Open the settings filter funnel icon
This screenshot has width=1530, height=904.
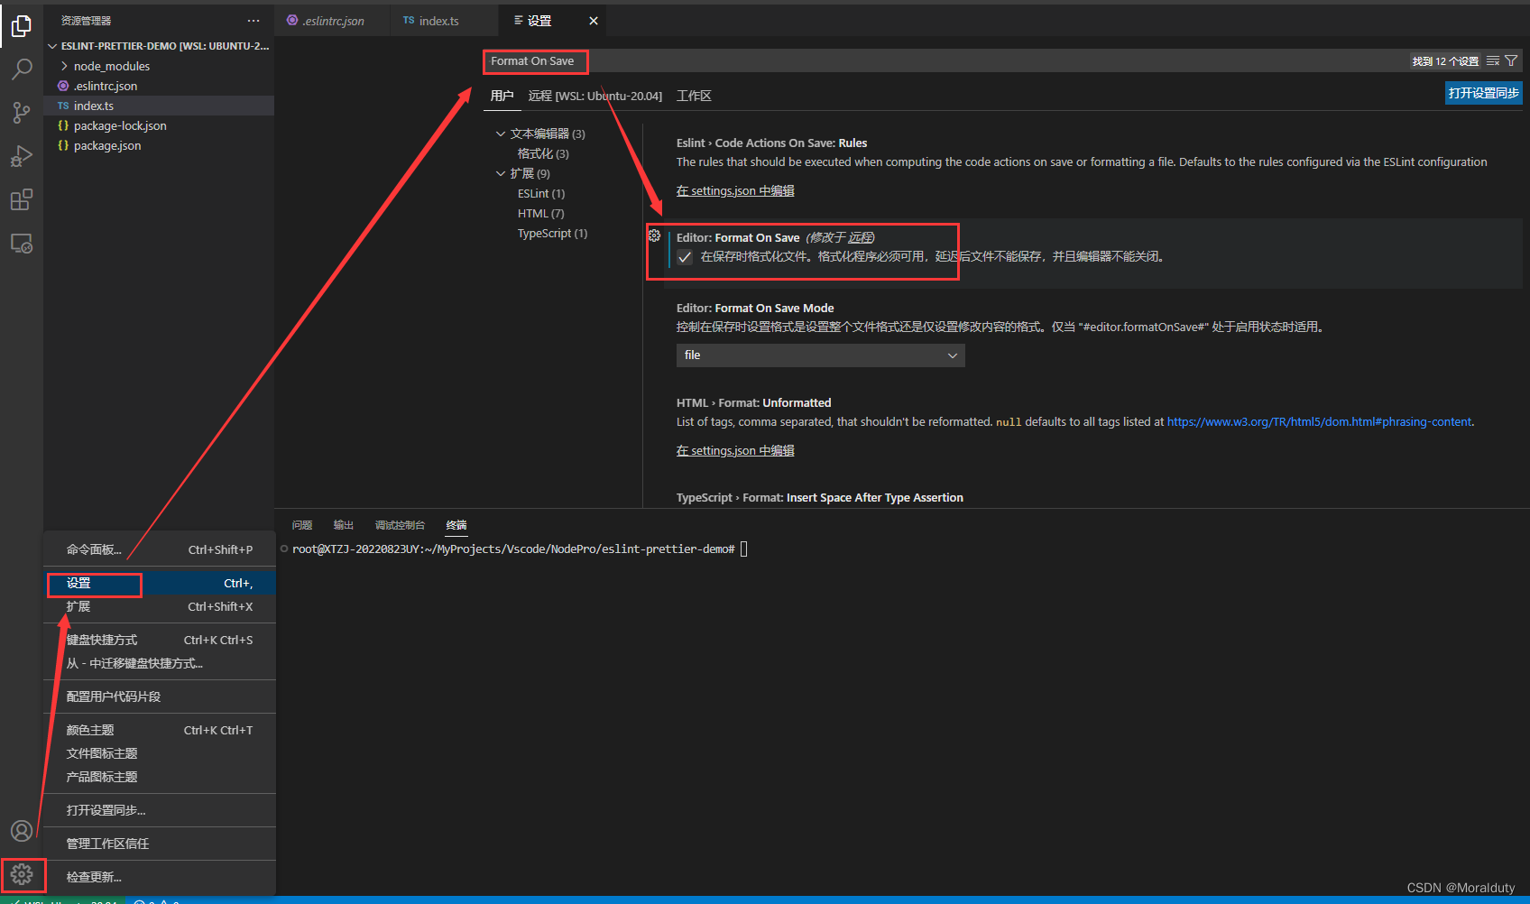pos(1513,60)
